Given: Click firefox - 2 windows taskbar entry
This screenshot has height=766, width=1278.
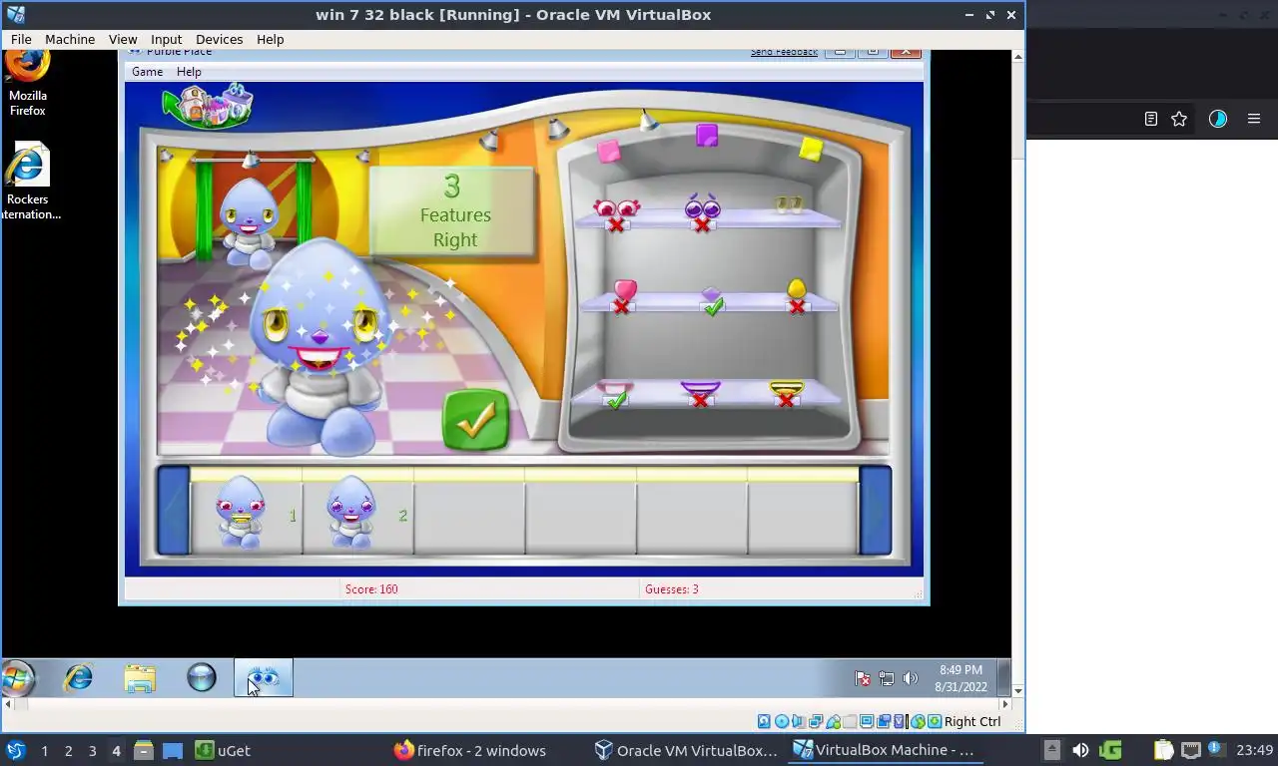Looking at the screenshot, I should pos(470,750).
